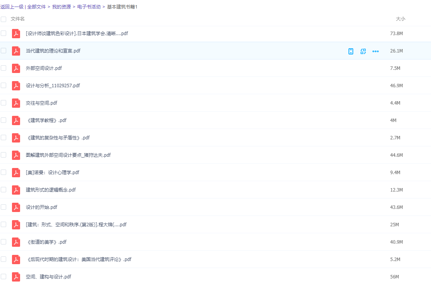
Task: Click the 56M size value
Action: click(394, 277)
